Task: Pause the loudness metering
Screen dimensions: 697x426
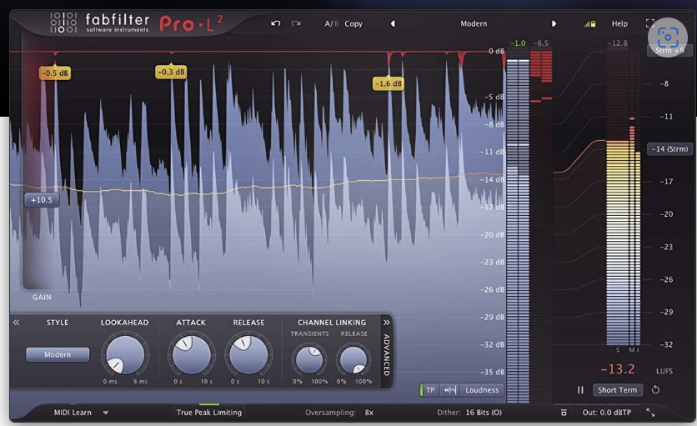Action: pos(580,390)
